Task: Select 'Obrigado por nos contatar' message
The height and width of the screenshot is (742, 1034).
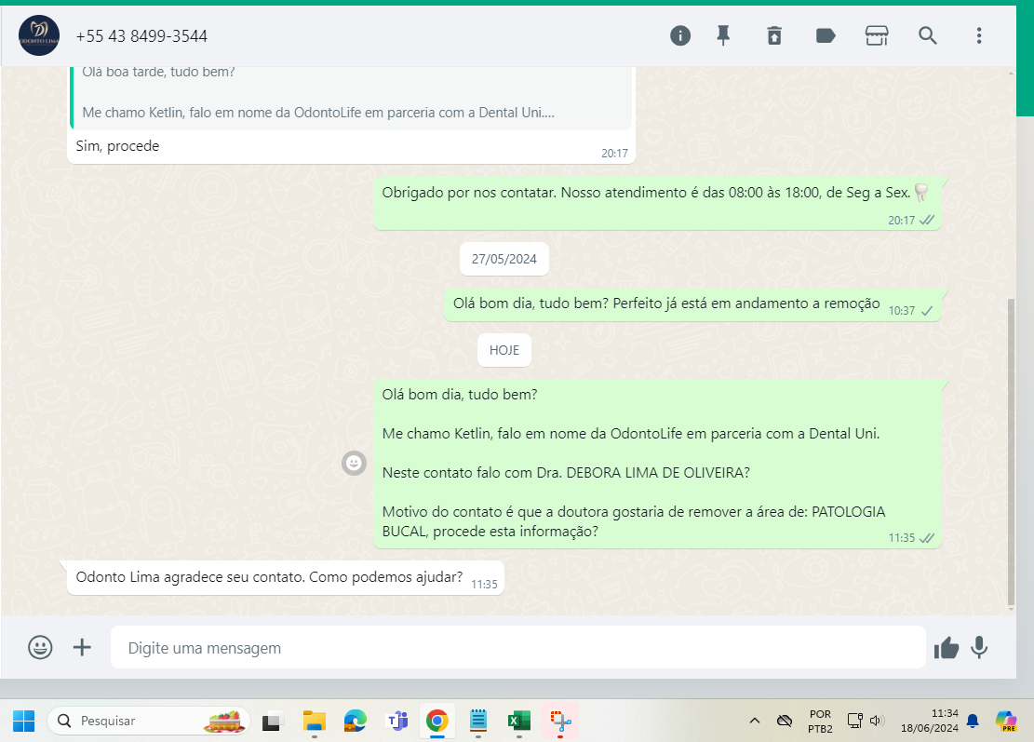Action: coord(657,203)
